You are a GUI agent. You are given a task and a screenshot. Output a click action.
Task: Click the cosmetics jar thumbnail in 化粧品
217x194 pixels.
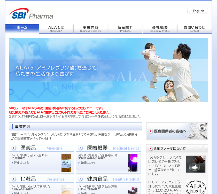pos(66,190)
